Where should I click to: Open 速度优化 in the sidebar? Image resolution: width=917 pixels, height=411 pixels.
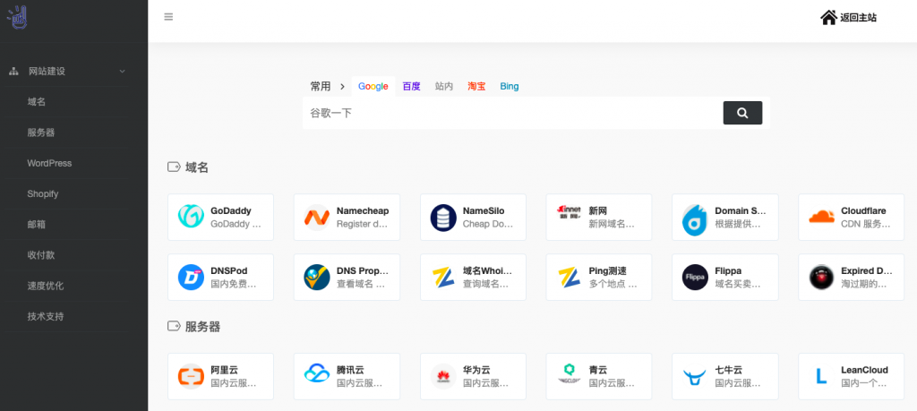46,286
